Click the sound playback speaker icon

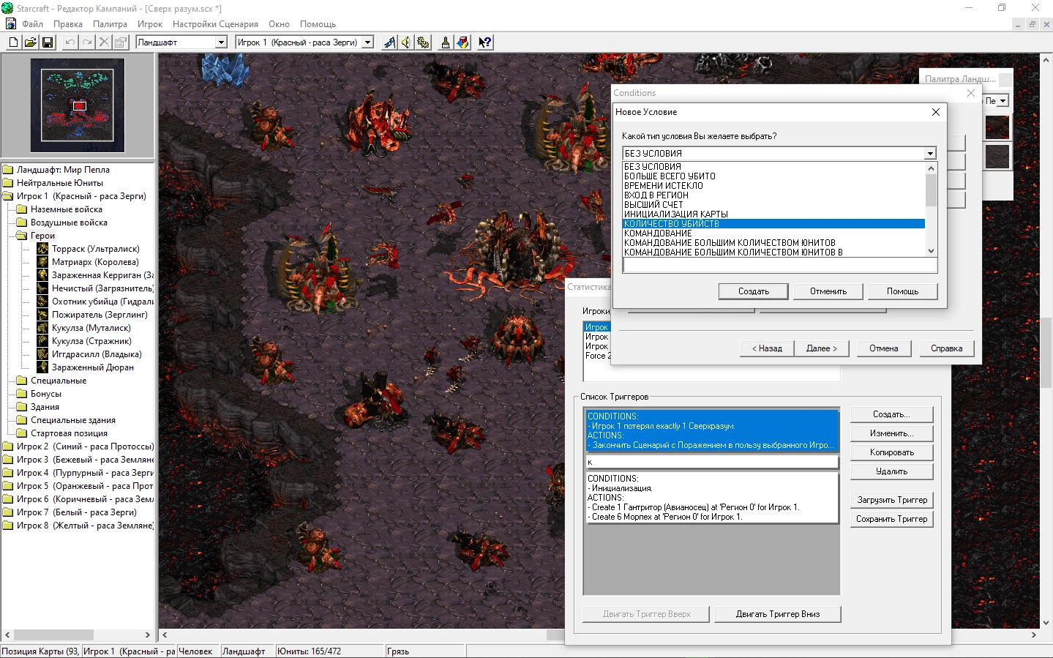click(405, 42)
